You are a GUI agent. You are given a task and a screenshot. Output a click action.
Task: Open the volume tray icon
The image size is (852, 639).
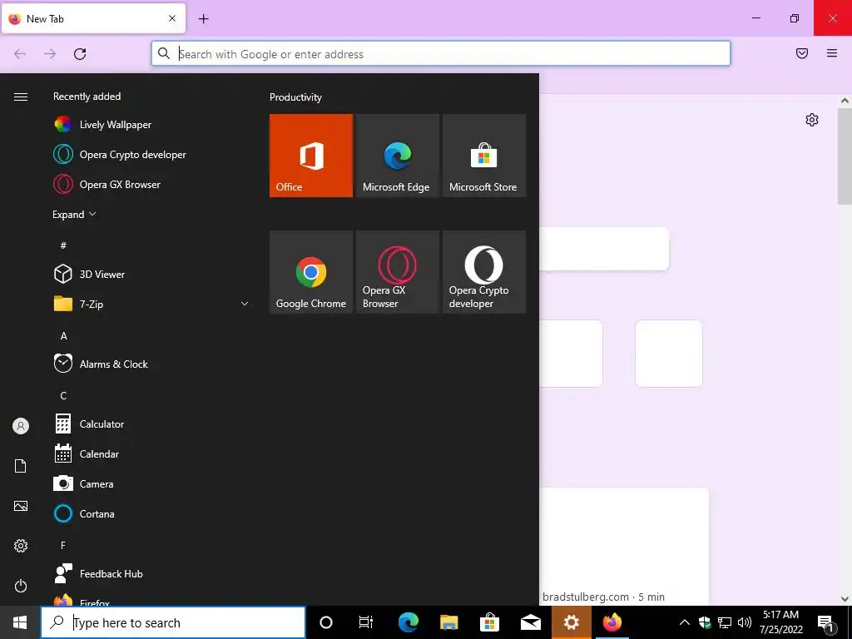[x=745, y=622]
